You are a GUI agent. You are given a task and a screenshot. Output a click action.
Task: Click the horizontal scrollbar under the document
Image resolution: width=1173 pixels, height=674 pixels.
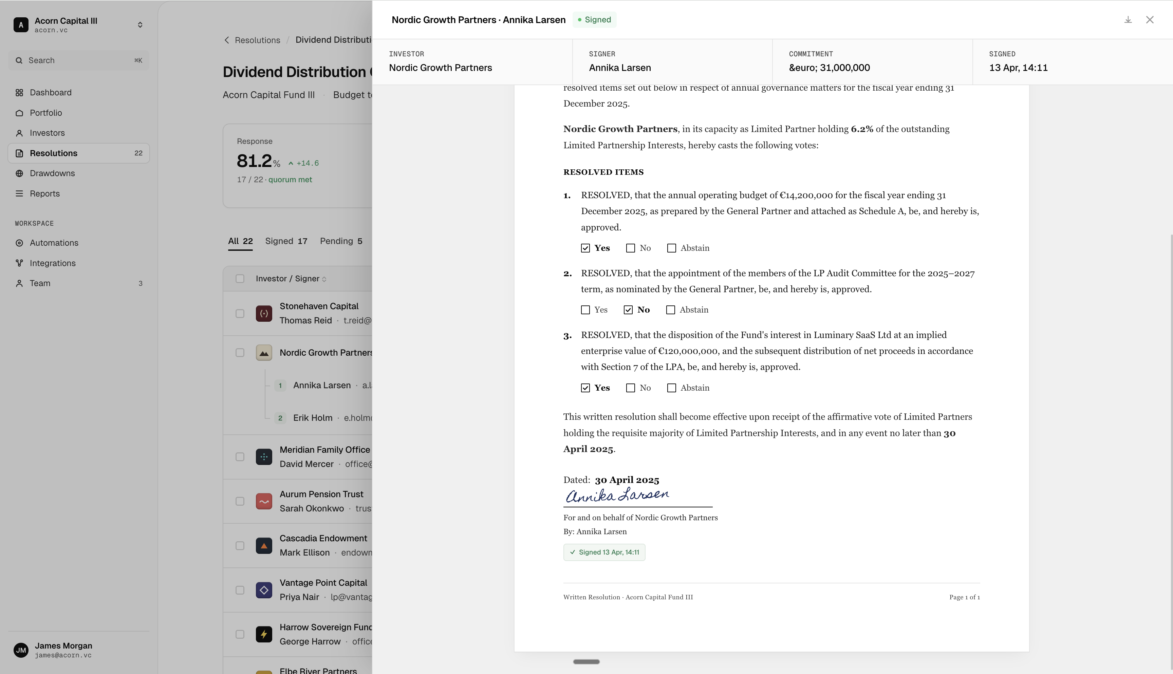[x=586, y=661]
